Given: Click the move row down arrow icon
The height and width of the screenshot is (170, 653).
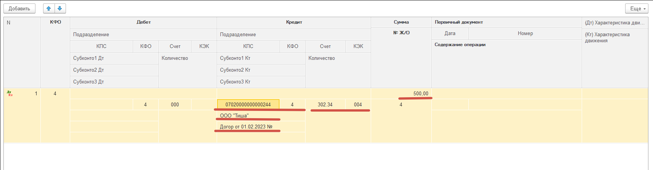Looking at the screenshot, I should [60, 8].
